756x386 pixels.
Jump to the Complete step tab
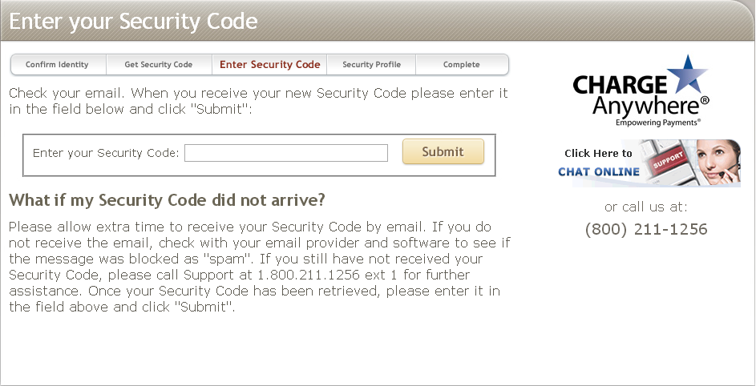point(462,65)
